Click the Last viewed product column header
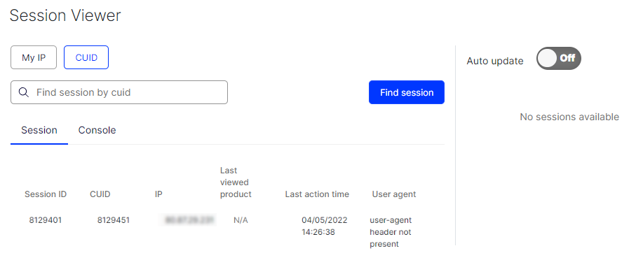 pos(236,182)
